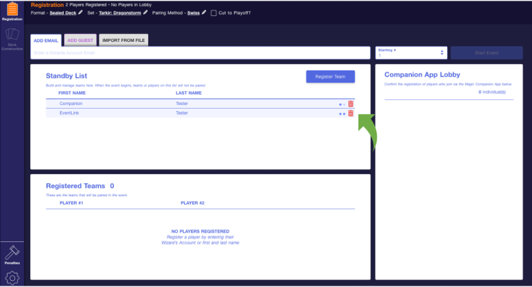Edit Set with pencil icon beside Tarkir: Dragonstorm

click(145, 12)
